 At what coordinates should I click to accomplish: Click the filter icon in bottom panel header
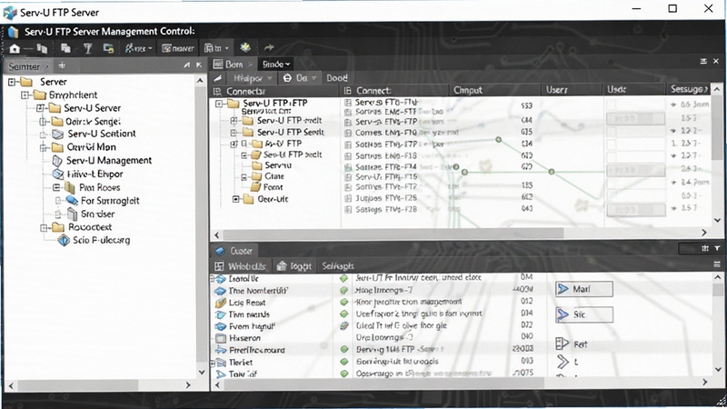[x=717, y=248]
